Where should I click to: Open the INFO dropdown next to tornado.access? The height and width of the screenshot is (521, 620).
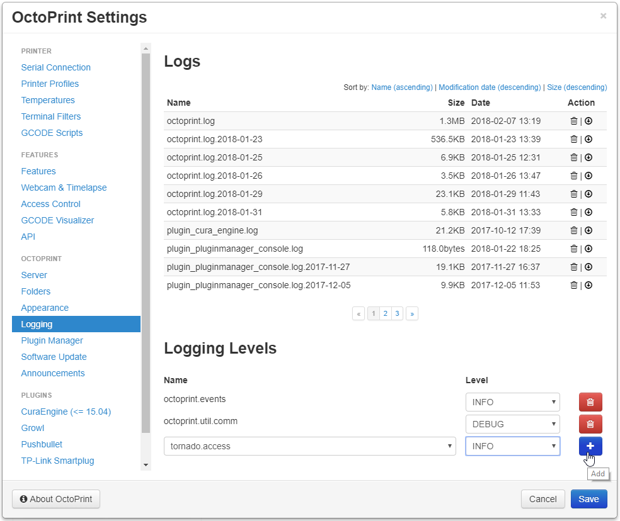click(x=512, y=445)
